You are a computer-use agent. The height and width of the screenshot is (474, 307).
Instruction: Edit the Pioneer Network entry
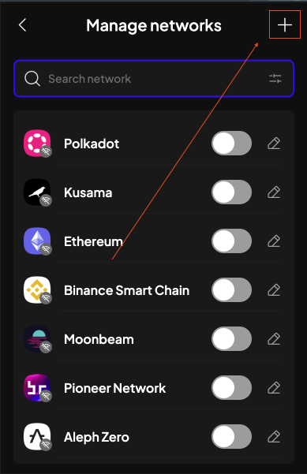274,388
